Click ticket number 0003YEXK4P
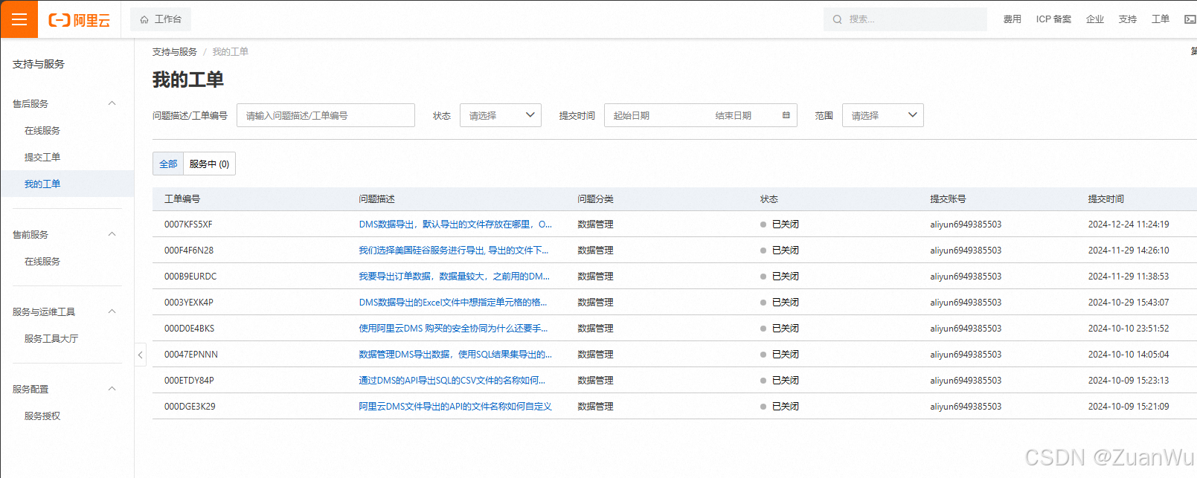The image size is (1197, 478). point(189,303)
